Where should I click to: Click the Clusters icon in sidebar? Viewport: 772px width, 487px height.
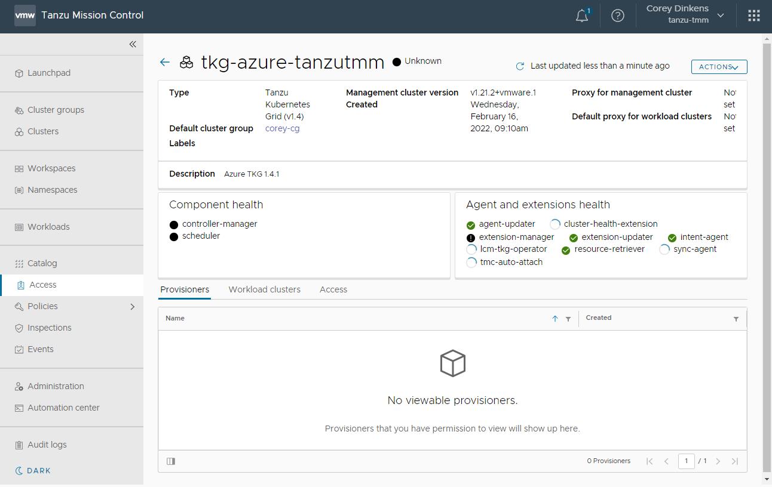[x=19, y=132]
